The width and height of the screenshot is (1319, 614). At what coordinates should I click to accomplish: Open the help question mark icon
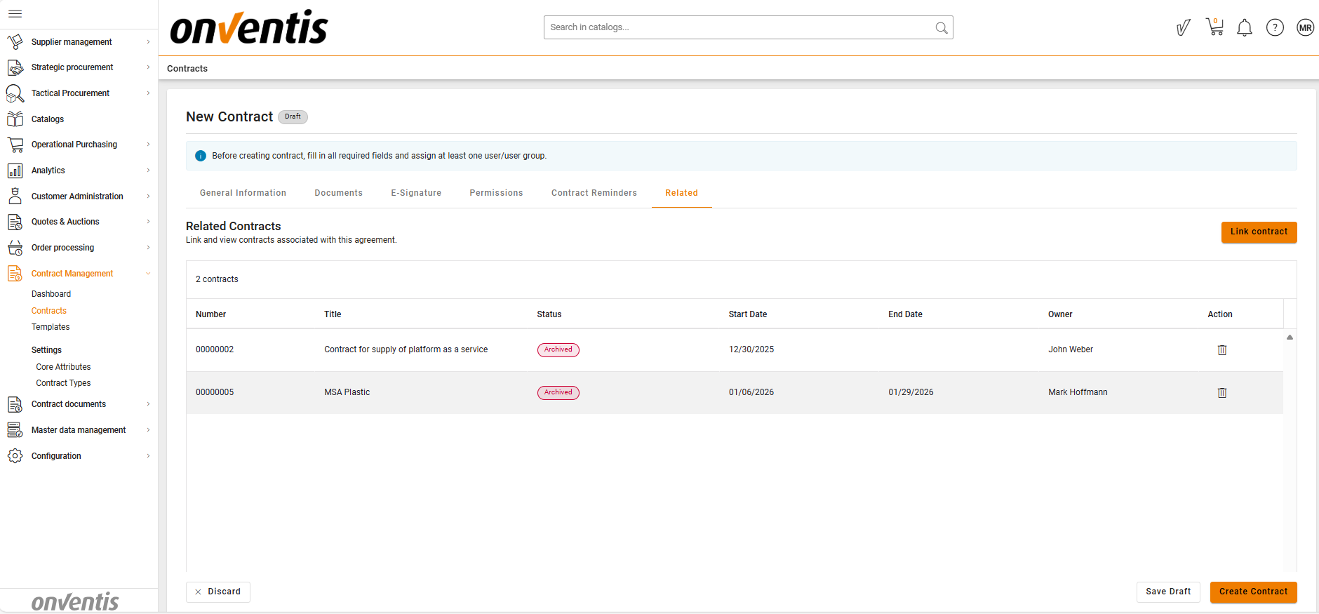click(x=1274, y=27)
